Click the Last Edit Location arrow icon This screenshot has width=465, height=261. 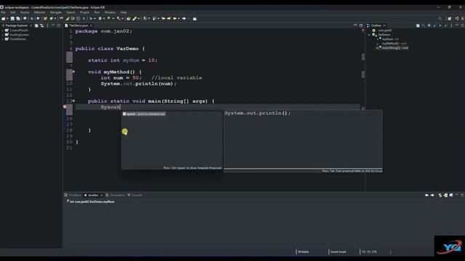coord(163,18)
